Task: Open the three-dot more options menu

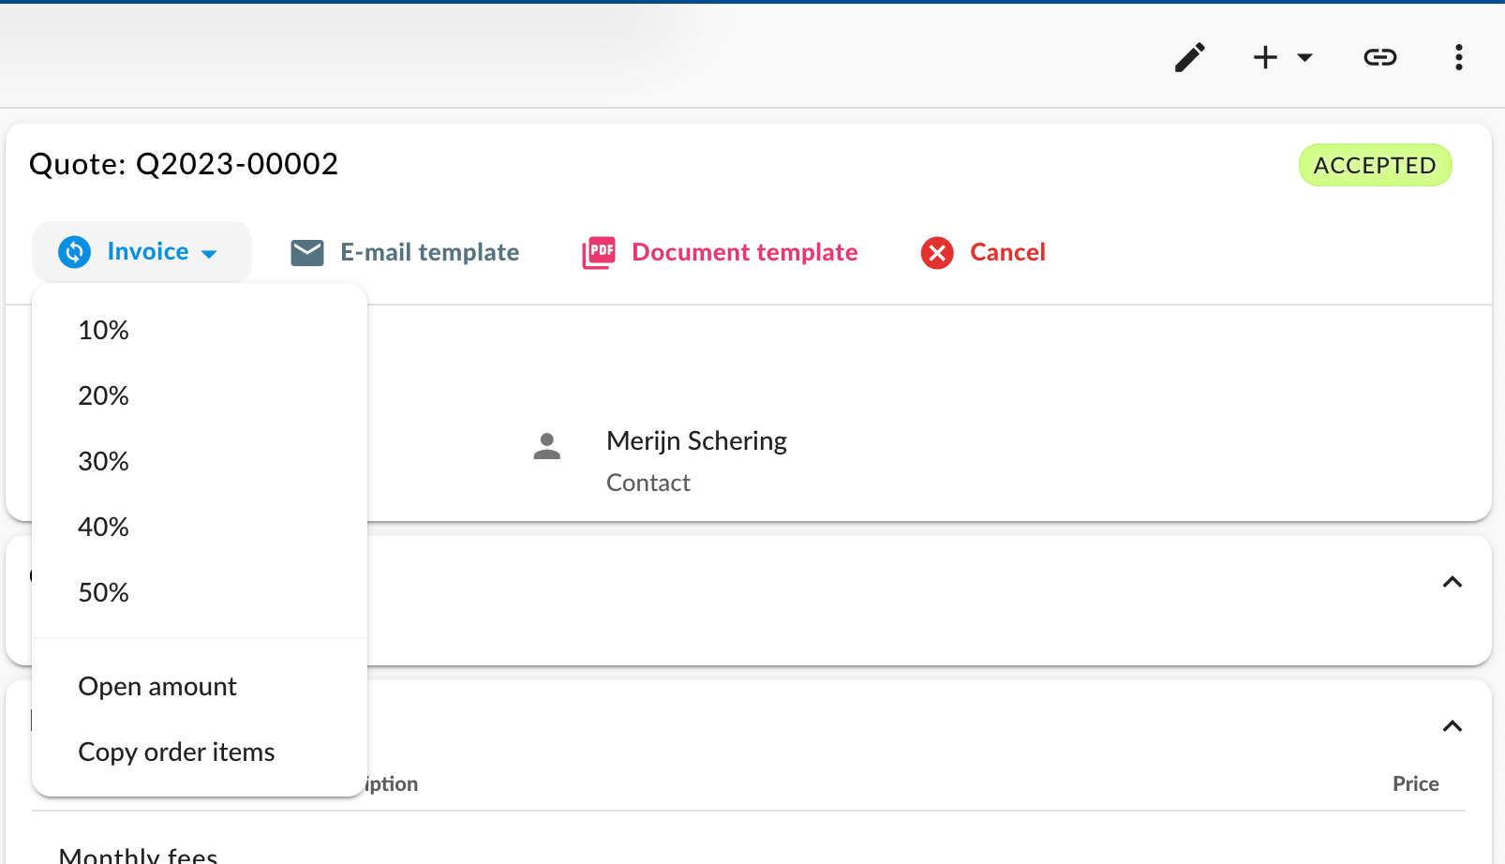Action: click(1458, 57)
